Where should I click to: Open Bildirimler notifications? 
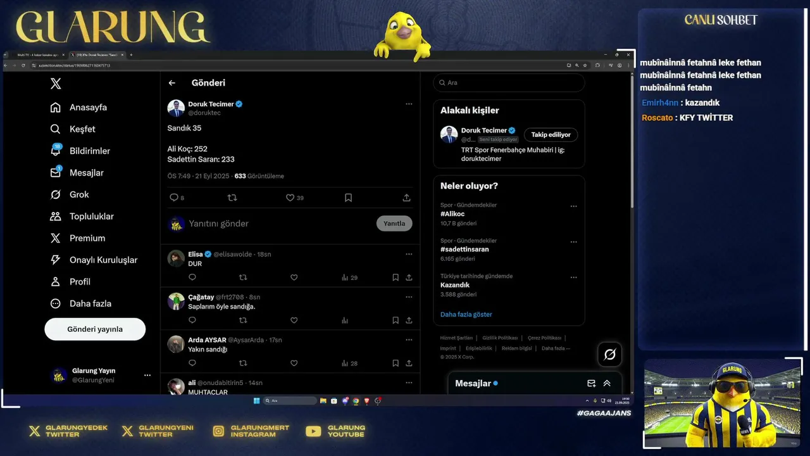pyautogui.click(x=80, y=151)
